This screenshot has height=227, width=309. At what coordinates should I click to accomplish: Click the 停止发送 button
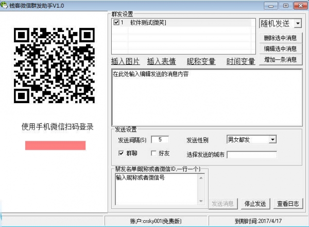pyautogui.click(x=255, y=203)
